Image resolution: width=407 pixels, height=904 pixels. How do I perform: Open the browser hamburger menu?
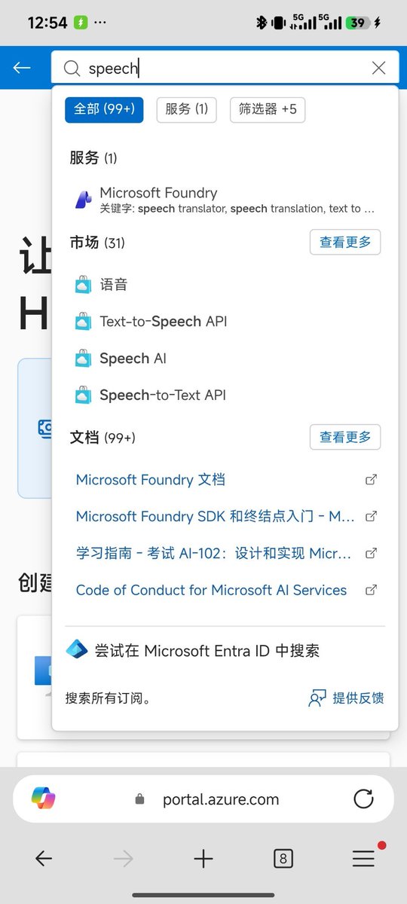tap(363, 858)
